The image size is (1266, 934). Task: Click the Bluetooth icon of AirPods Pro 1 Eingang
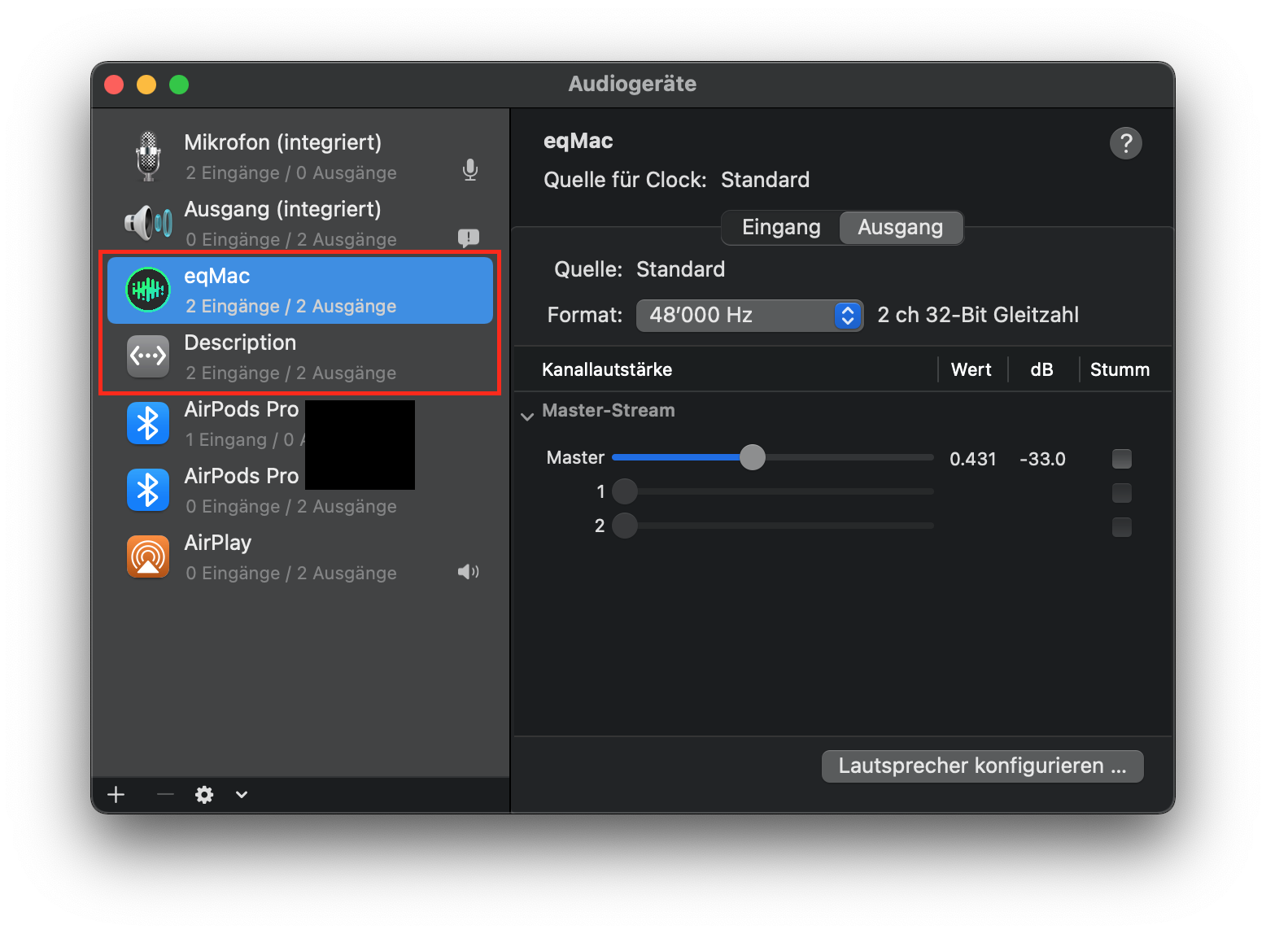(148, 423)
